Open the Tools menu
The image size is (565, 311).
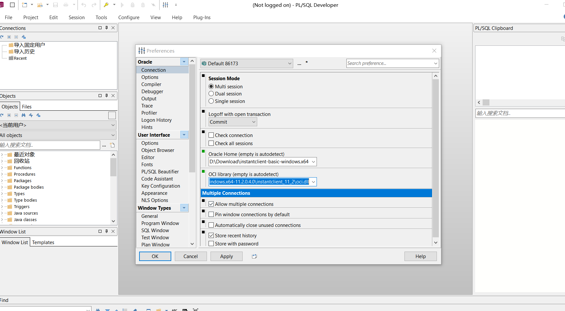point(101,17)
